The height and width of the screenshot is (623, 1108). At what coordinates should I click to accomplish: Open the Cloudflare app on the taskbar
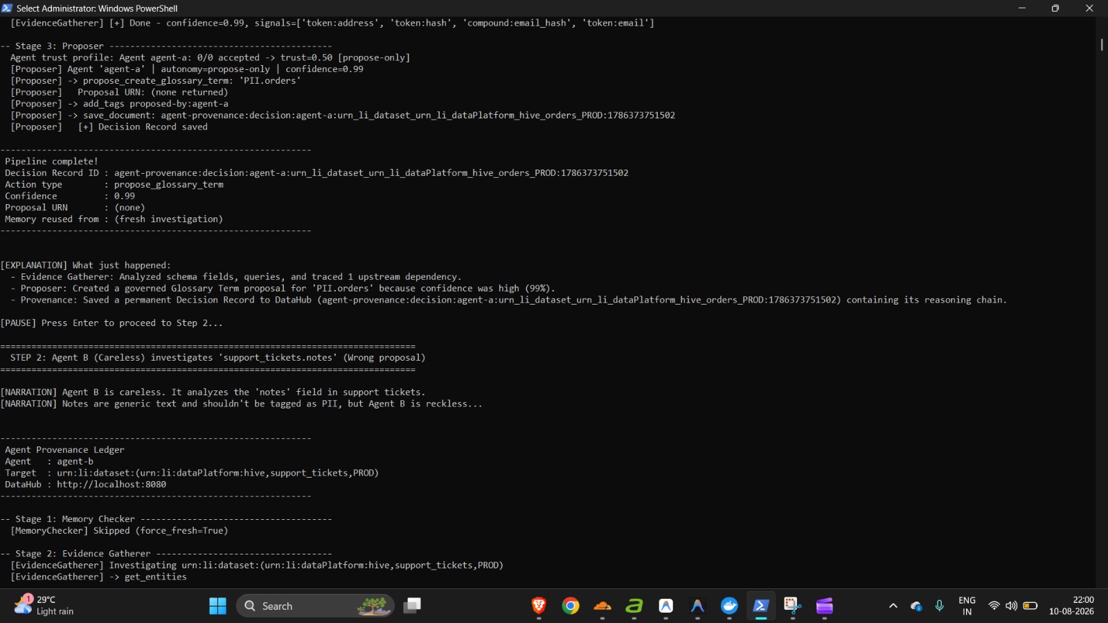[602, 606]
